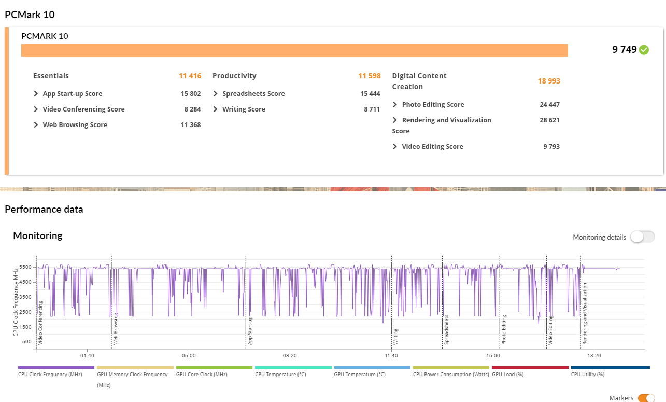
Task: Click the Writing value 8 711
Action: [x=373, y=109]
